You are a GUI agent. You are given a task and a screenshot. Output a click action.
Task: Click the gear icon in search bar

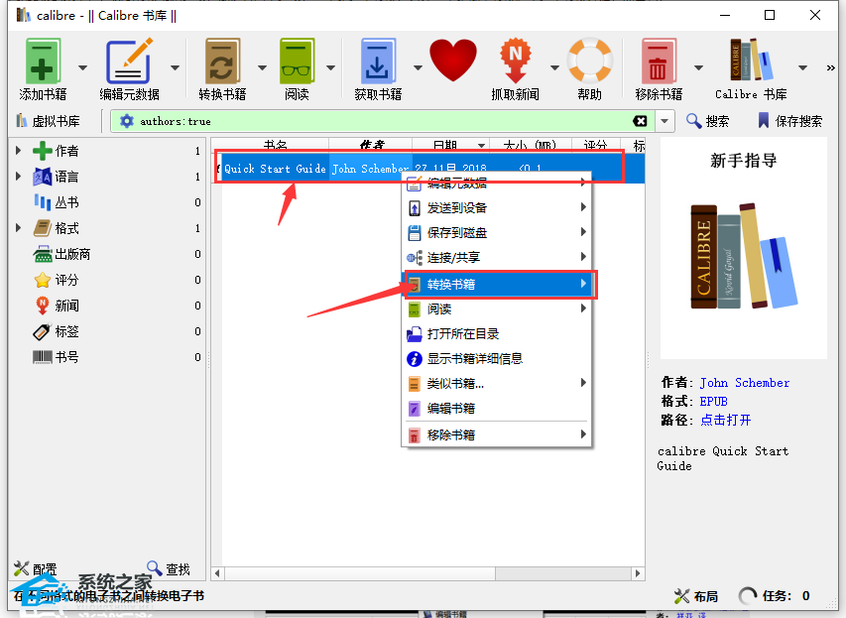pos(126,121)
